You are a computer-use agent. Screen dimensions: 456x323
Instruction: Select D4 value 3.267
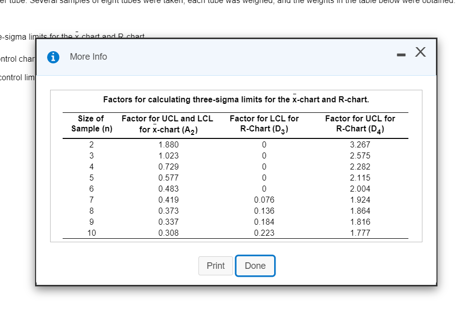360,144
